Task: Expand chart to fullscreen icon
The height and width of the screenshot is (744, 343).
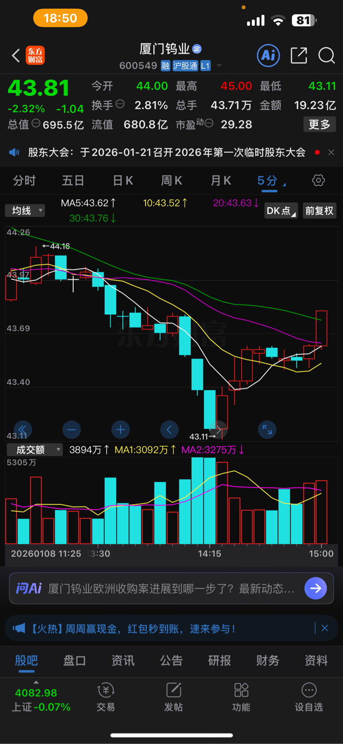Action: pyautogui.click(x=267, y=430)
